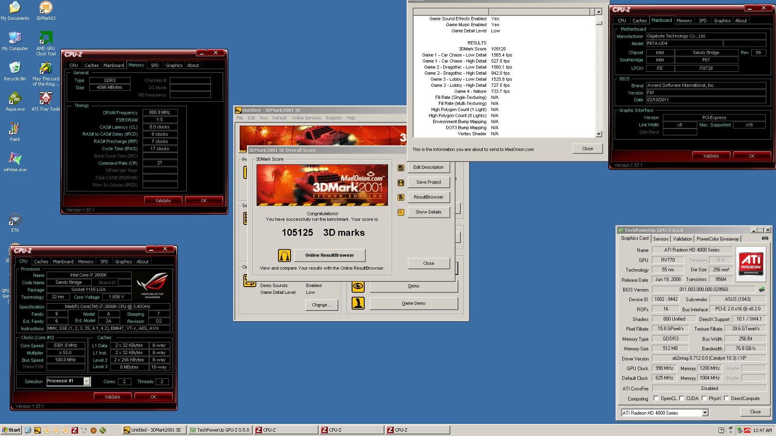Click the Show Details magnifier icon
Image resolution: width=776 pixels, height=436 pixels.
401,212
